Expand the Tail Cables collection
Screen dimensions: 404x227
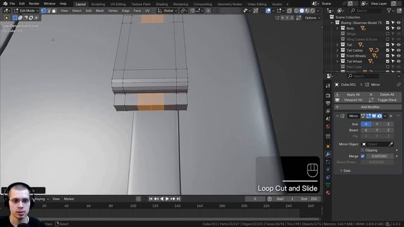point(337,50)
